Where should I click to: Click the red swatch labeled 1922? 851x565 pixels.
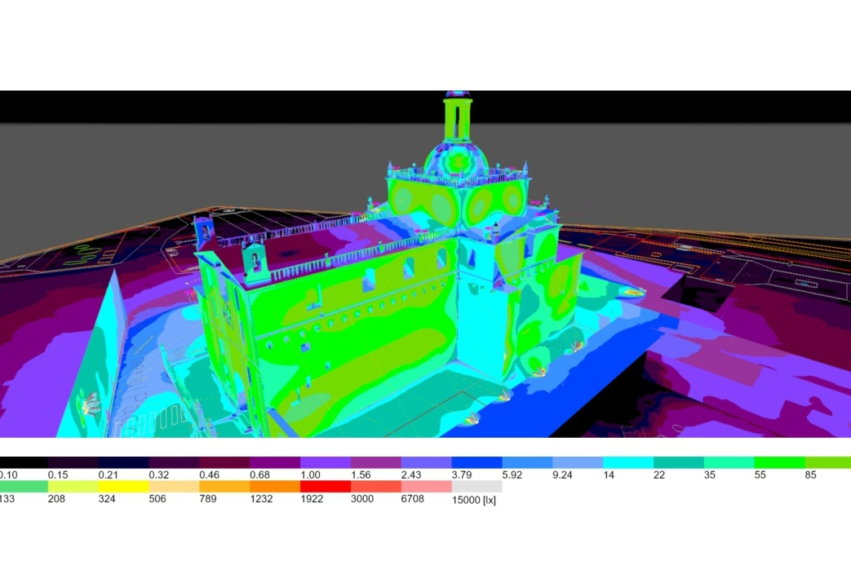point(326,486)
